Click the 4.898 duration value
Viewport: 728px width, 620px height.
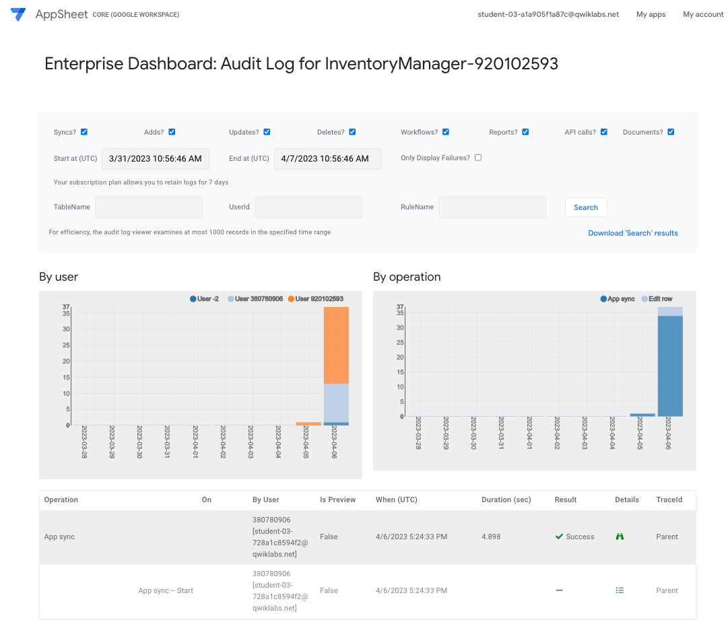tap(491, 537)
